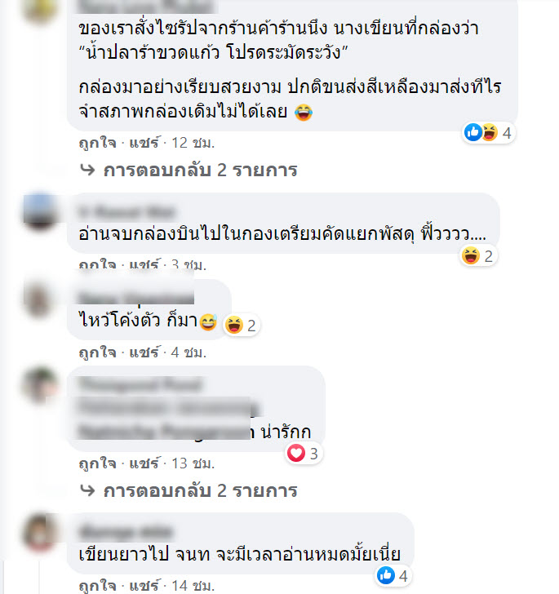
Task: Expand การตอบกลับ 2 รายการ under น่ารักก comment
Action: click(x=200, y=490)
